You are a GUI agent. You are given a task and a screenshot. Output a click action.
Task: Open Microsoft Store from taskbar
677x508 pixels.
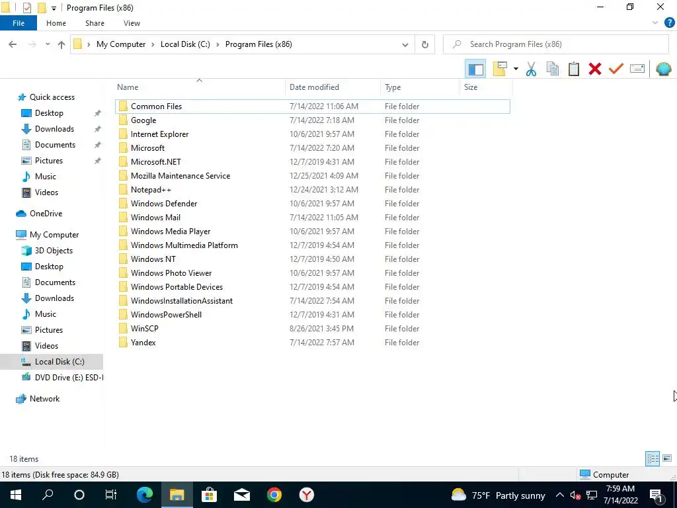coord(209,495)
